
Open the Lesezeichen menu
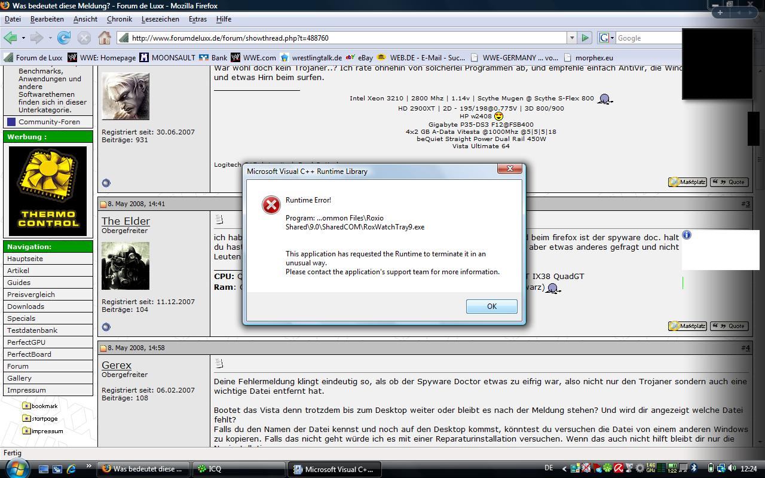click(160, 19)
